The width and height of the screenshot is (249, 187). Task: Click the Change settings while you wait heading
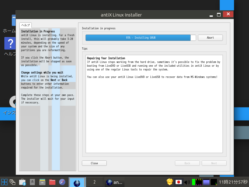tap(42, 73)
